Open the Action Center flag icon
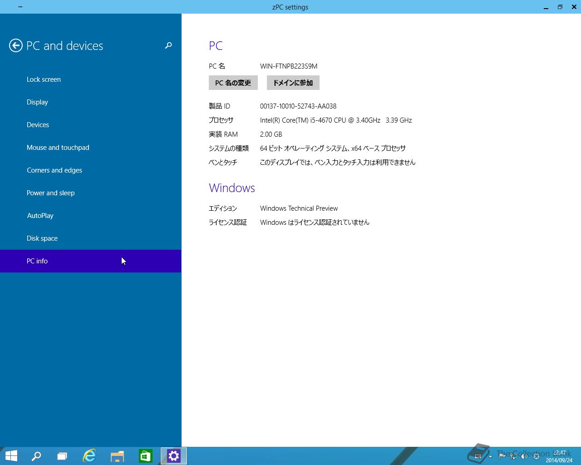581x465 pixels. coord(502,456)
